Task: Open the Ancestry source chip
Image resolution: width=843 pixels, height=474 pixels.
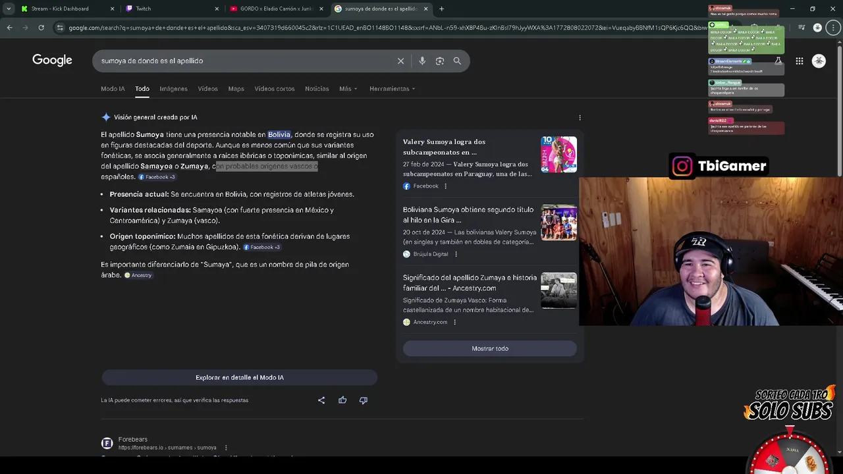Action: click(138, 275)
